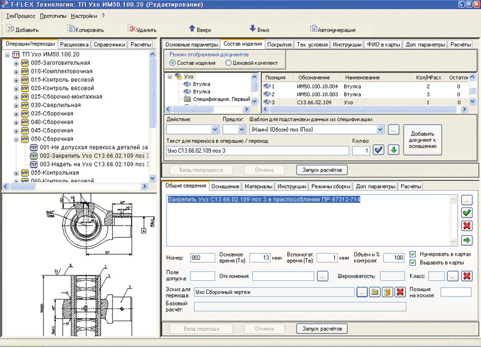This screenshot has height=347, width=481.
Task: Open the Покрытия tab
Action: click(x=279, y=45)
